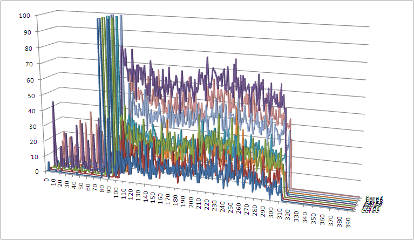This screenshot has width=414, height=240.
Task: Click the vertical axis label 100
Action: [x=24, y=16]
